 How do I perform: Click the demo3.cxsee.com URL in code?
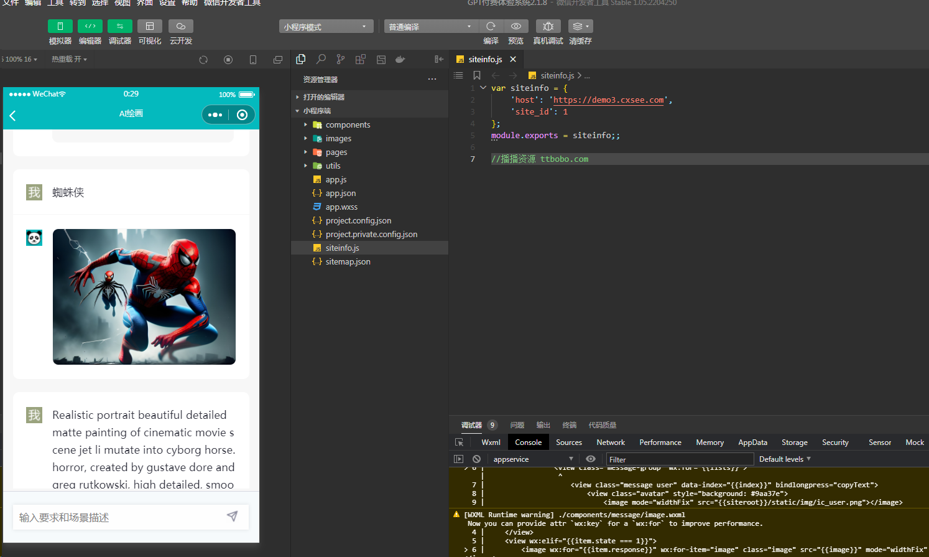click(609, 100)
